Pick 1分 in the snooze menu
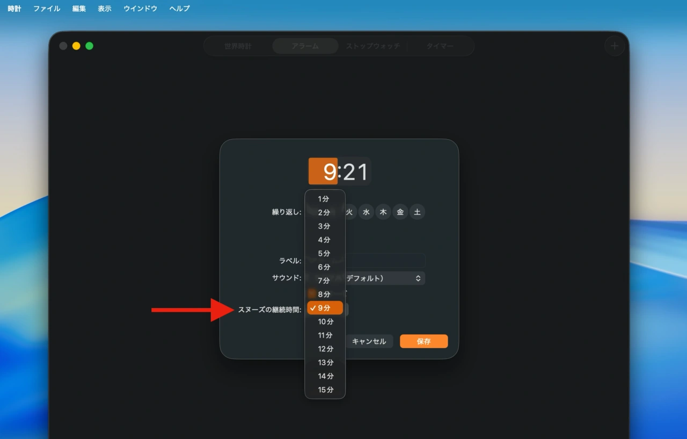 324,199
